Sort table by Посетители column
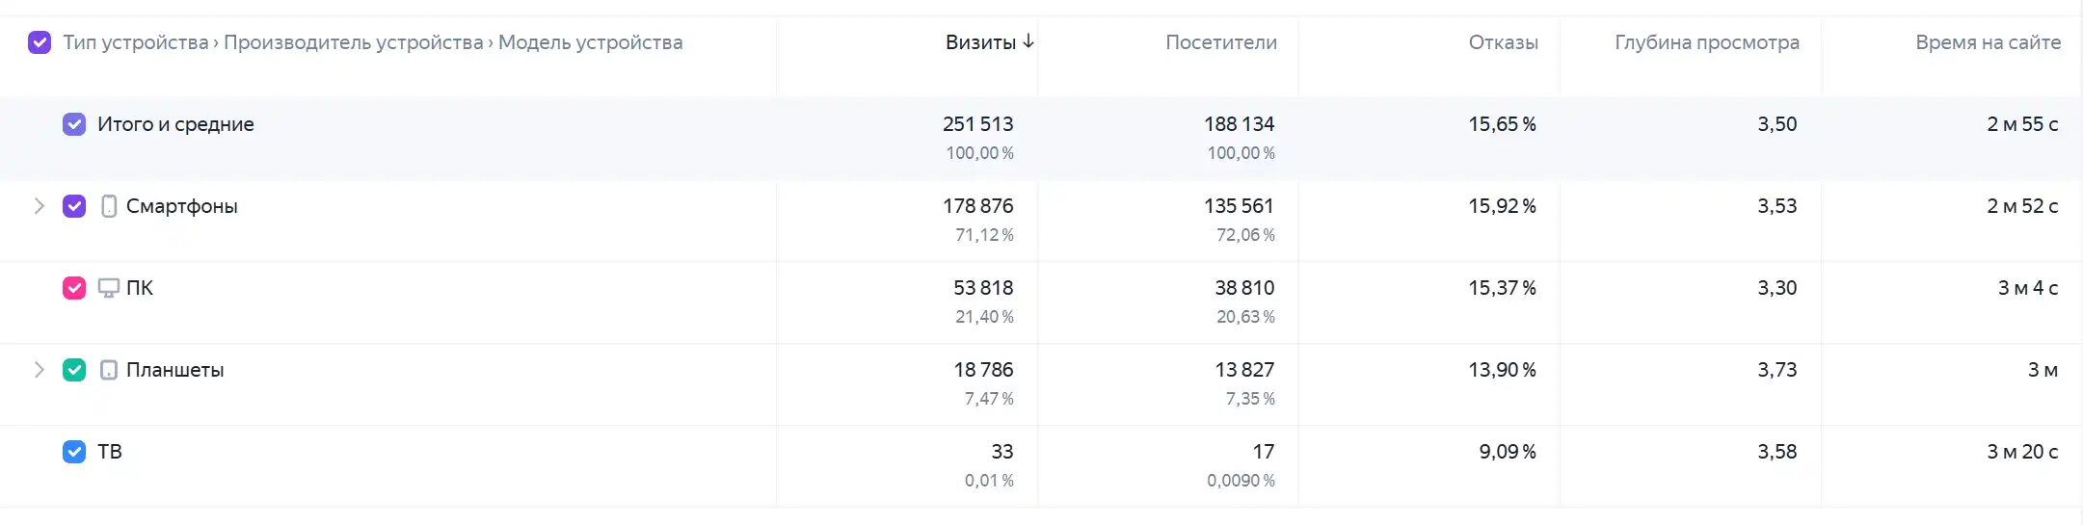 point(1221,42)
